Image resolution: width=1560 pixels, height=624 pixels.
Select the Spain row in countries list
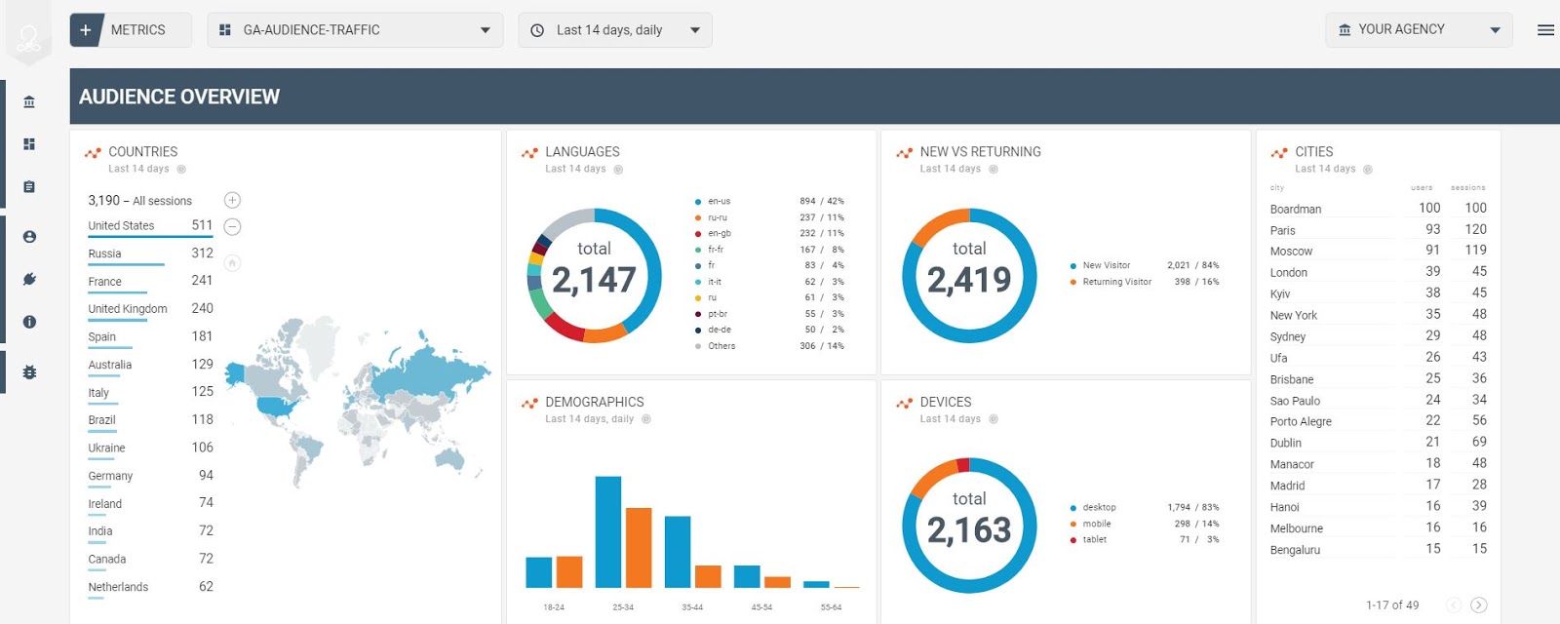click(x=151, y=337)
